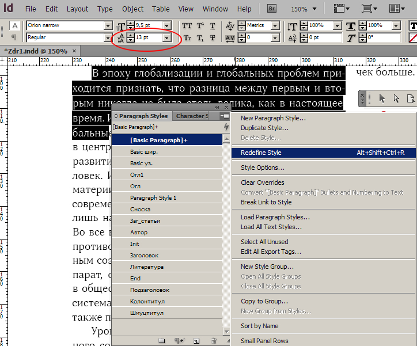Open View Options icon in application bar
417x346 pixels.
(342, 9)
